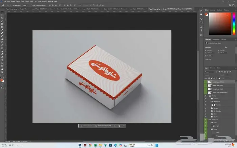
Task: Switch to the Channels tab
Action: (x=213, y=68)
